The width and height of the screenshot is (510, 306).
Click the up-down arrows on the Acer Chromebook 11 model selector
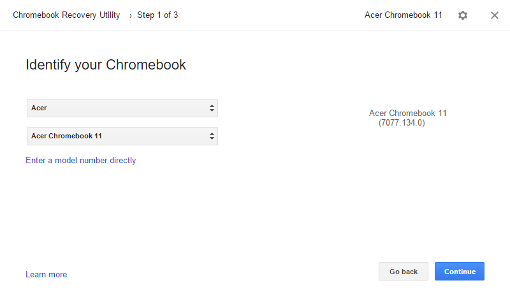[212, 136]
